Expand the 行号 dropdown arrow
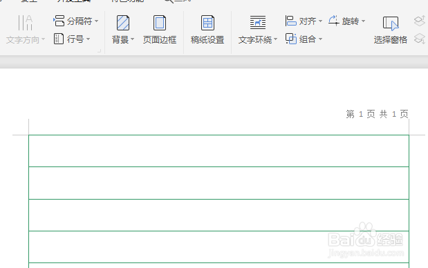The image size is (428, 268). (x=89, y=39)
